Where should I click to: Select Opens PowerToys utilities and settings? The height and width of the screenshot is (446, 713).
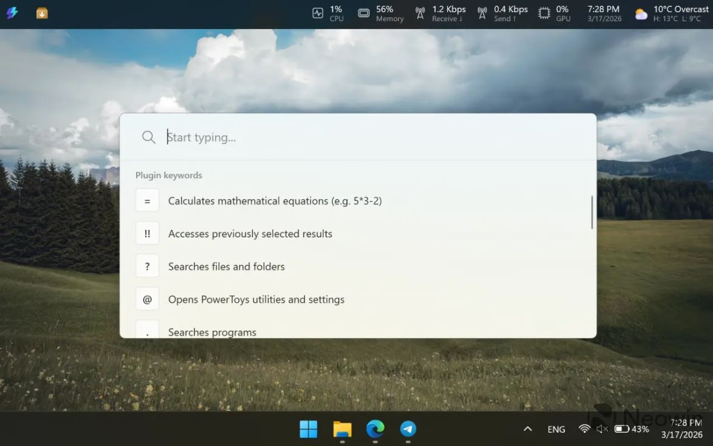(x=256, y=299)
